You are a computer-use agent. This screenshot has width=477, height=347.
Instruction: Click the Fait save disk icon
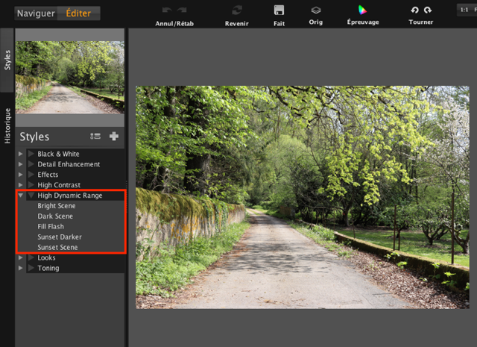279,10
